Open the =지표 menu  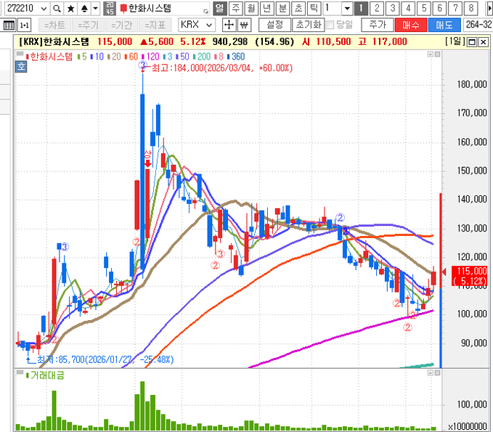(x=155, y=25)
